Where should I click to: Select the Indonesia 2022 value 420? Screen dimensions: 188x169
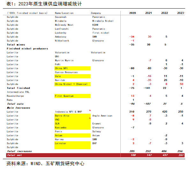(x=165, y=112)
